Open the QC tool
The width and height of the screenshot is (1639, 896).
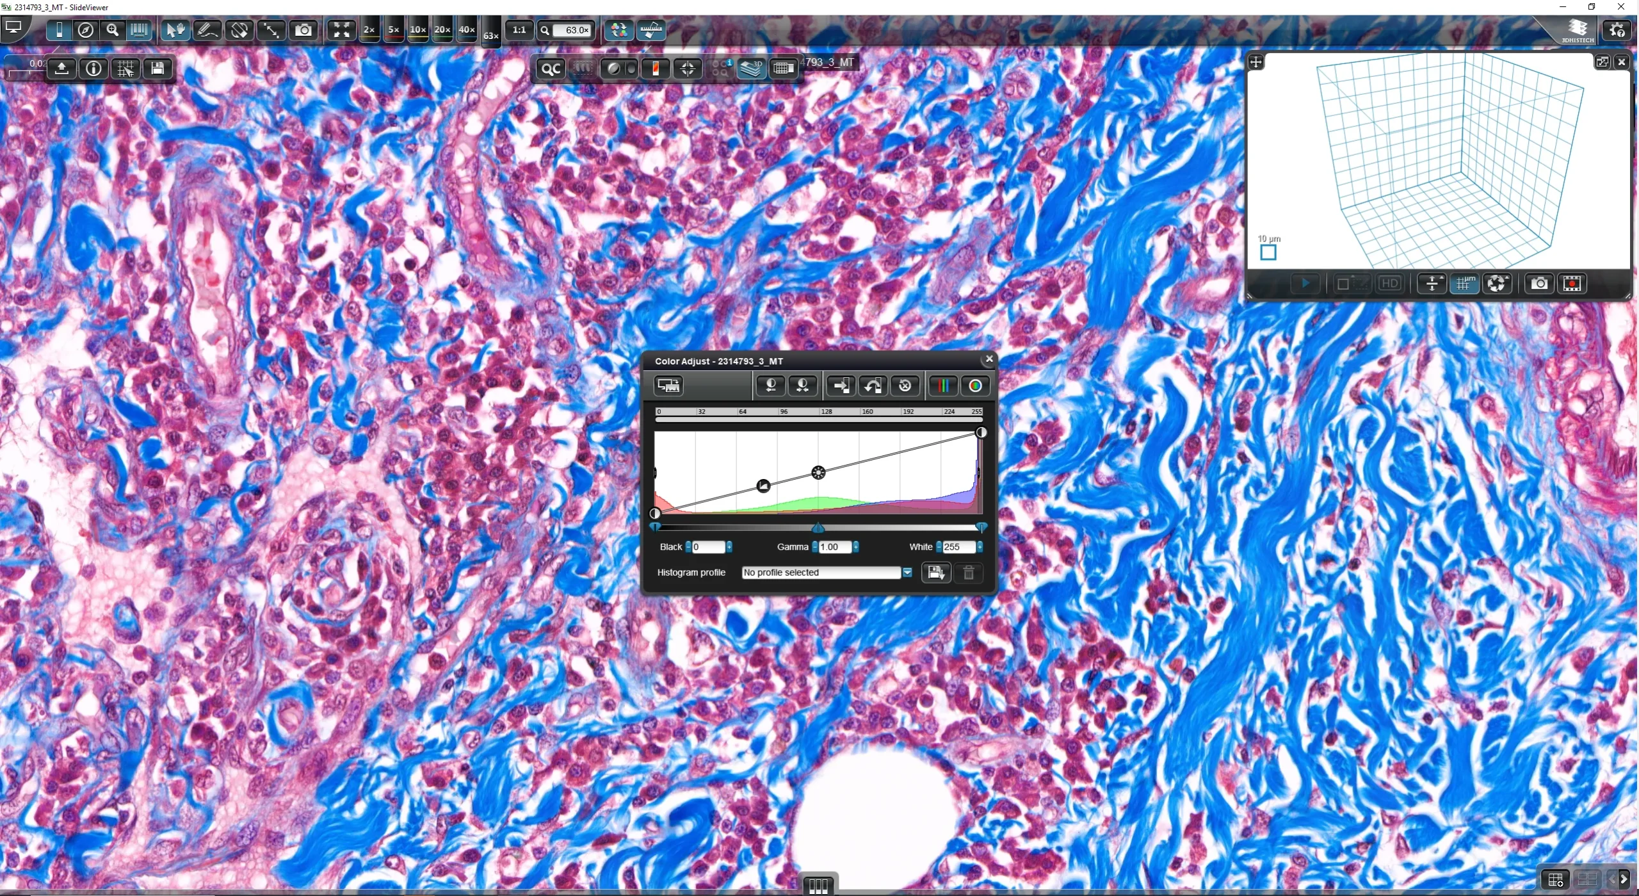[551, 69]
